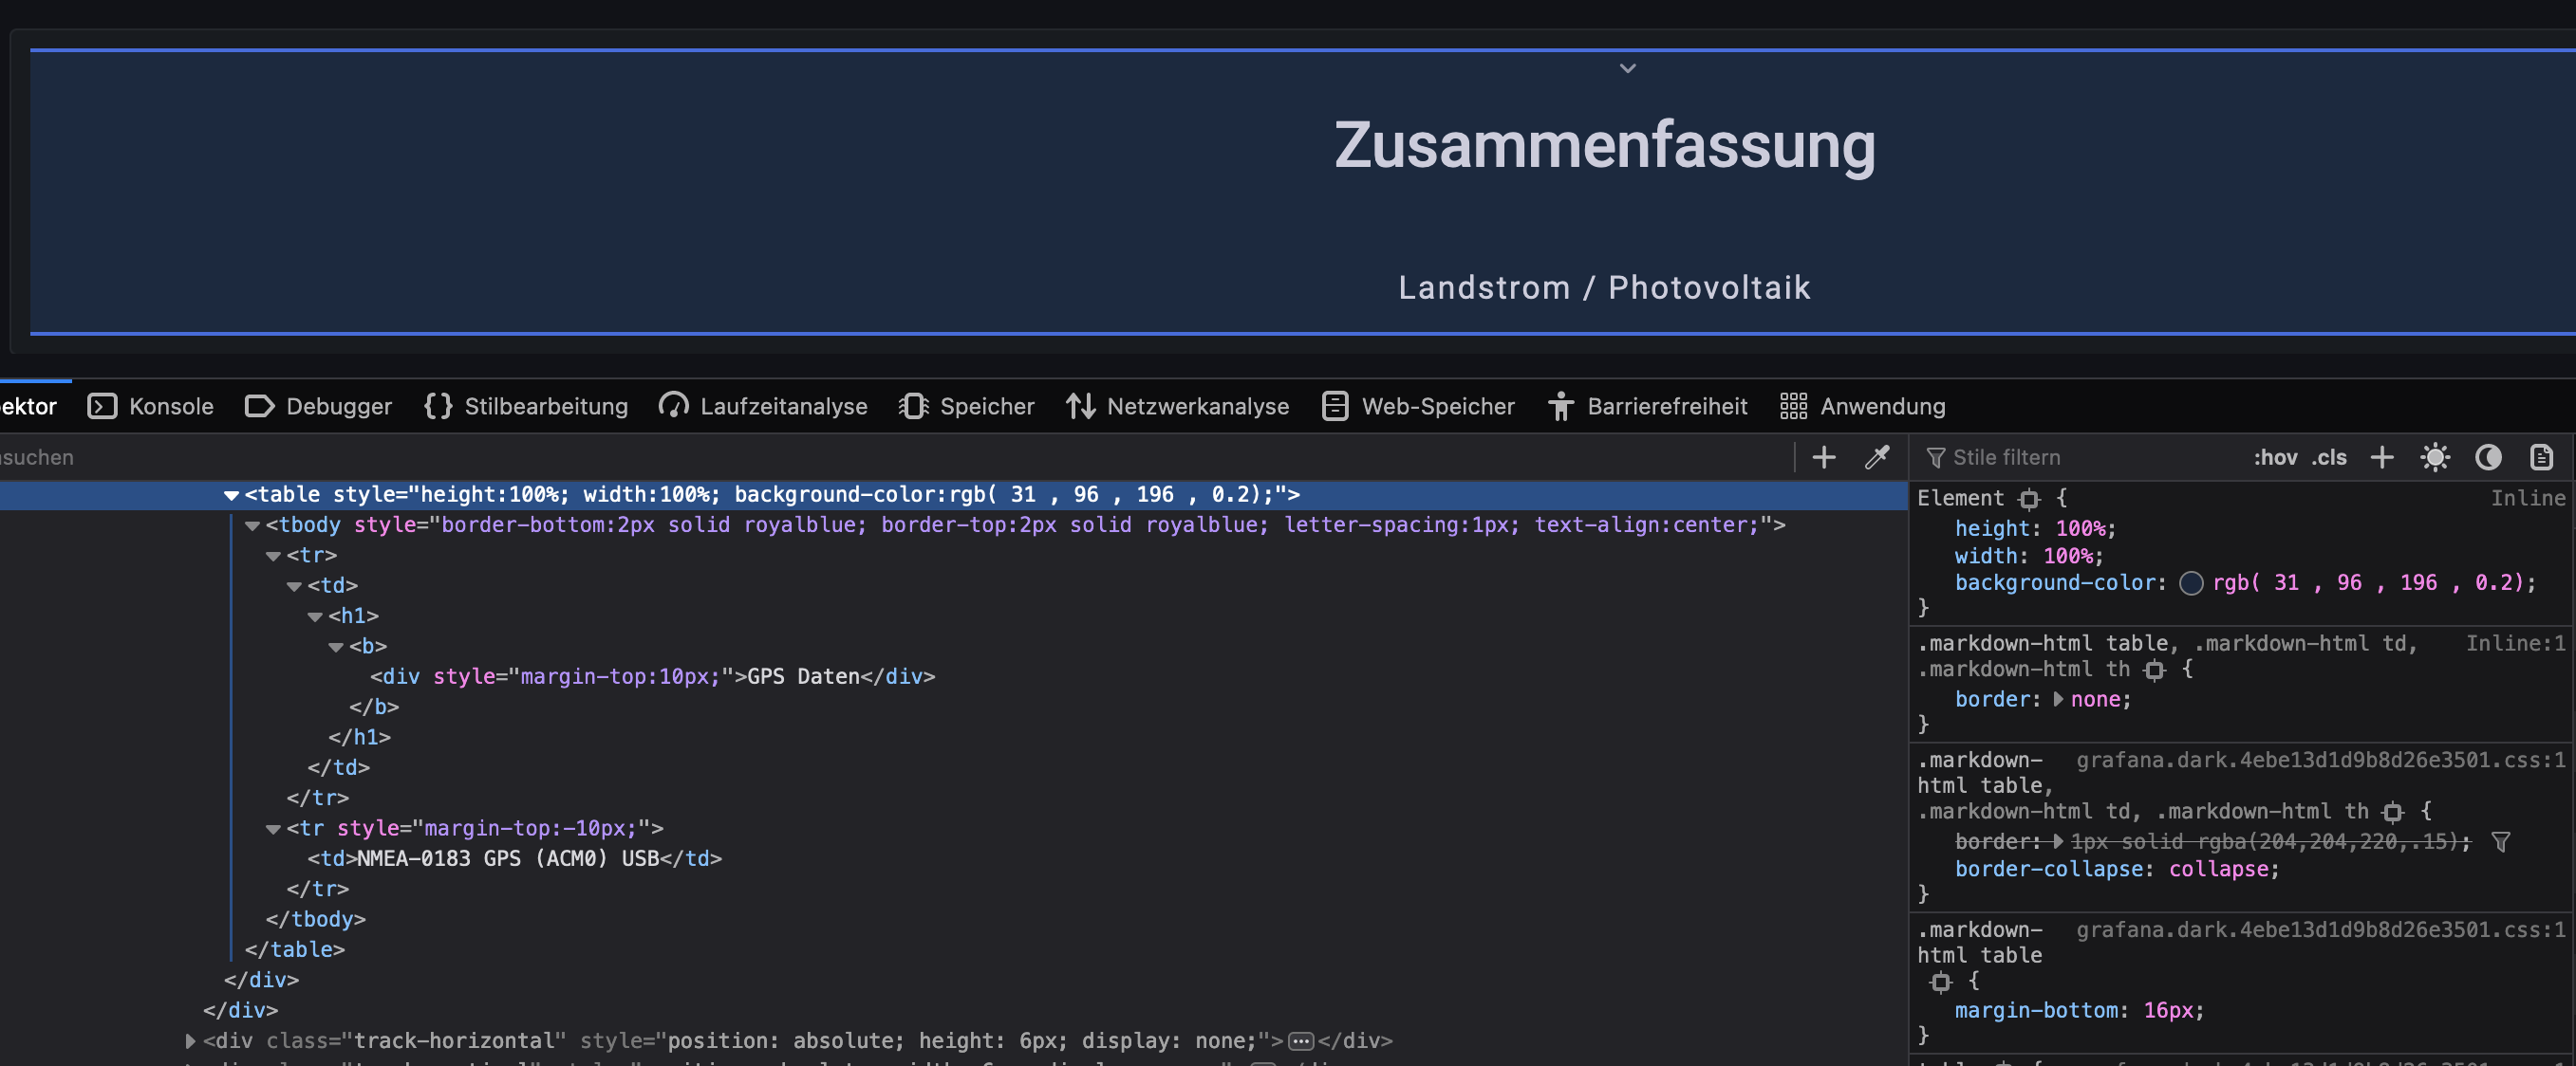This screenshot has width=2576, height=1066.
Task: Click the border-collapse: collapse value
Action: tap(2218, 869)
